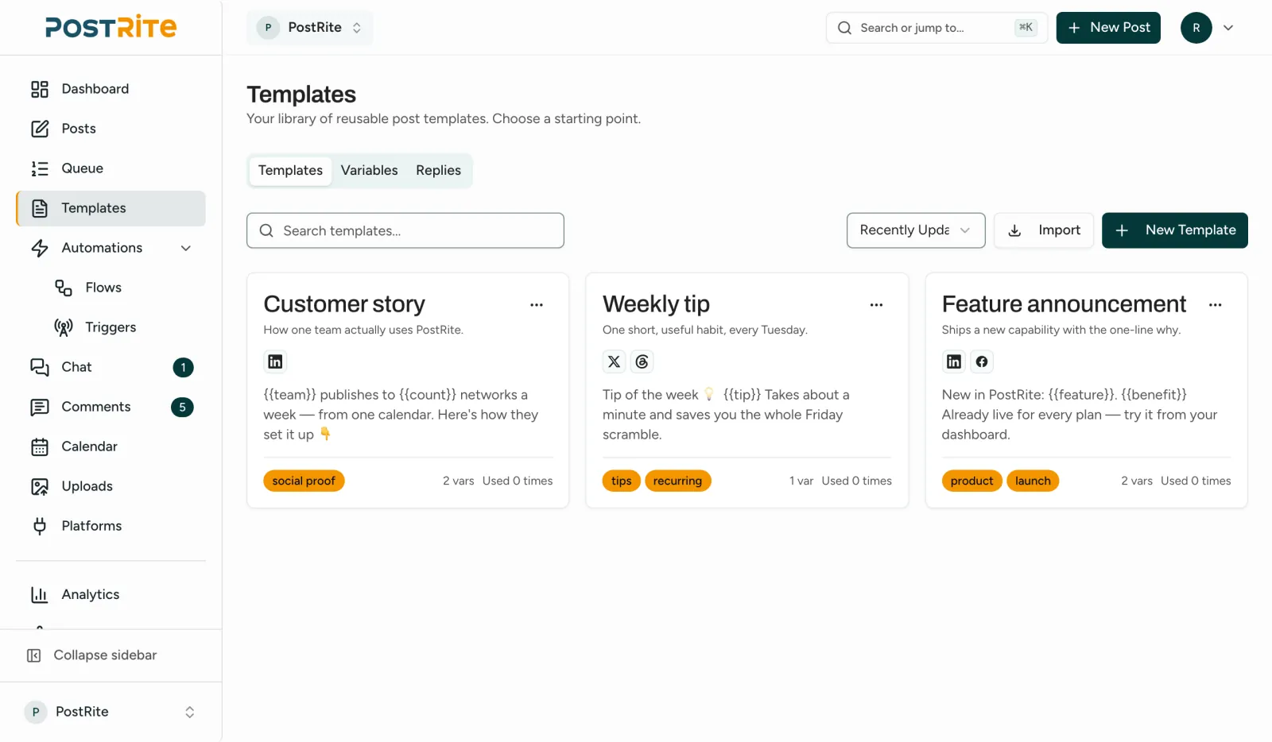Collapse the Automations section
1272x742 pixels.
coord(186,248)
